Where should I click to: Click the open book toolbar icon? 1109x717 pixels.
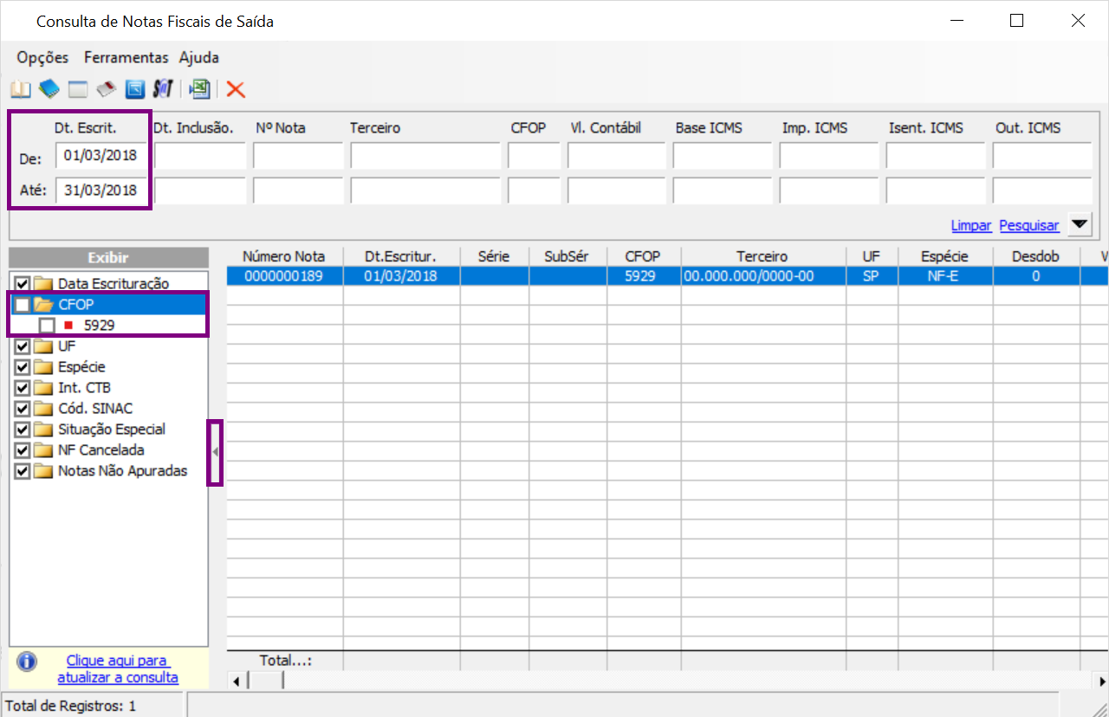(x=19, y=89)
